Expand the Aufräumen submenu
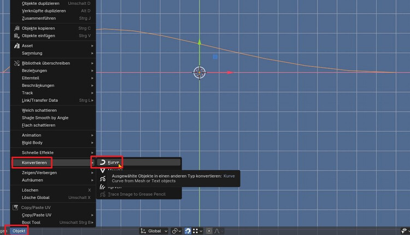This screenshot has width=410, height=235. coord(53,180)
